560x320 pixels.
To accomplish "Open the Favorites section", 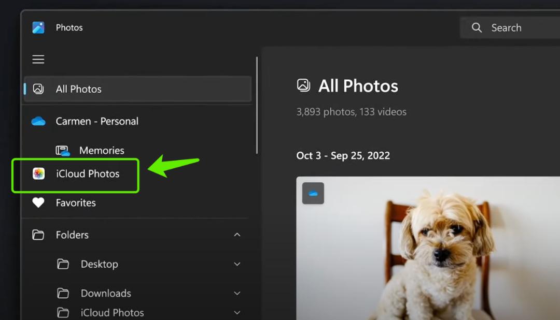I will coord(76,203).
